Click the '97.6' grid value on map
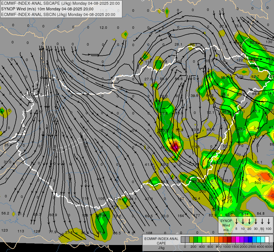This screenshot has height=252, width=274. [x=101, y=233]
